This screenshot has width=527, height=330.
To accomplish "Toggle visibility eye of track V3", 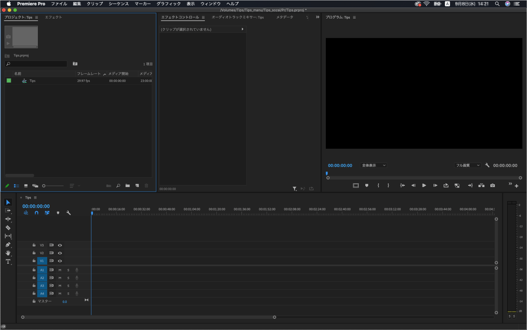I will tap(60, 245).
